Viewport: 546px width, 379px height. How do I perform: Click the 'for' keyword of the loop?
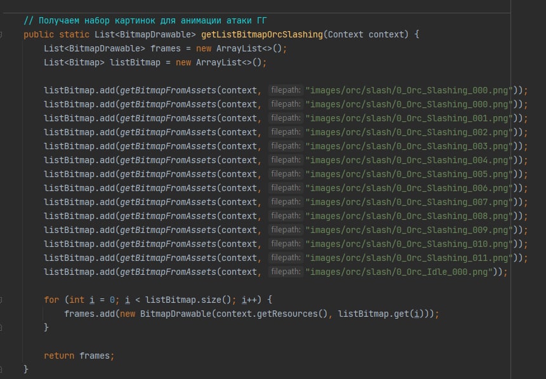51,300
